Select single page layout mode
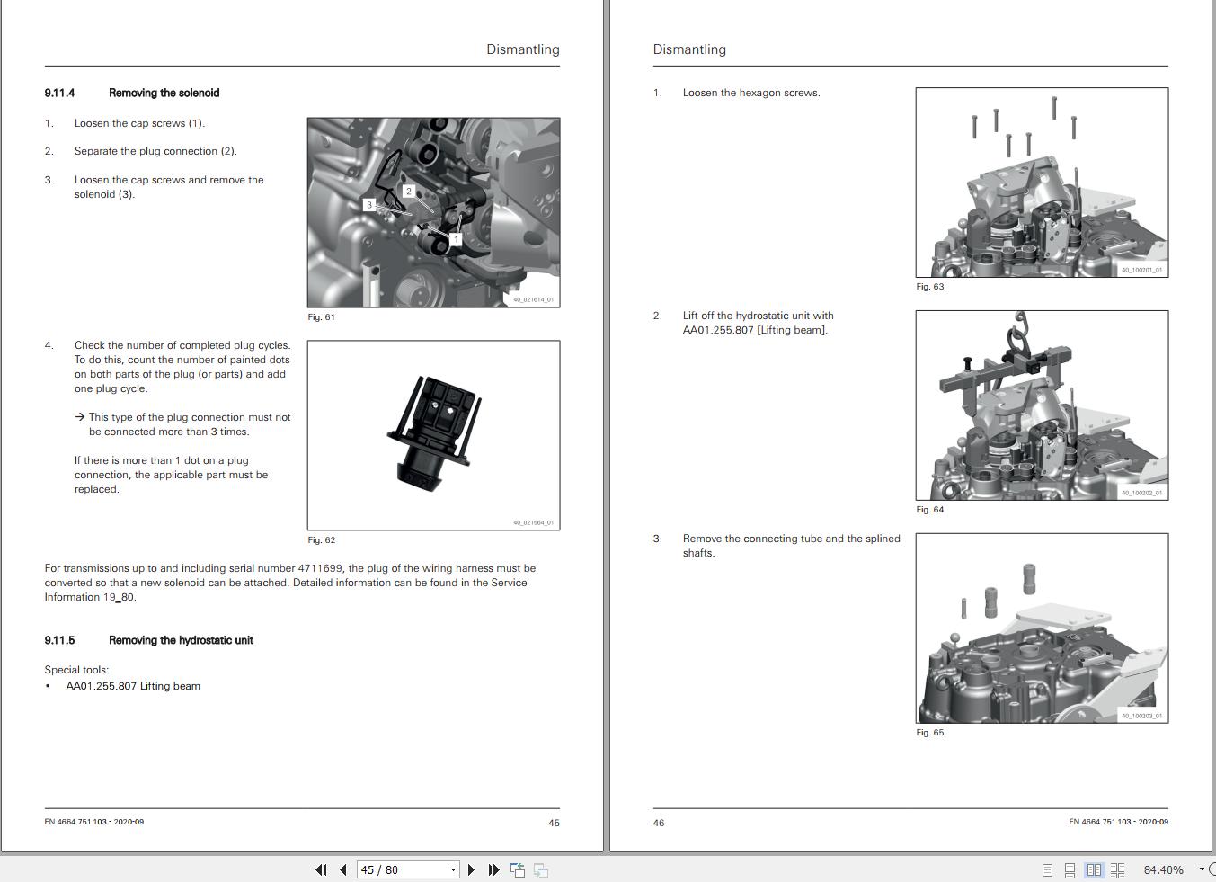Image resolution: width=1216 pixels, height=882 pixels. pyautogui.click(x=1045, y=869)
